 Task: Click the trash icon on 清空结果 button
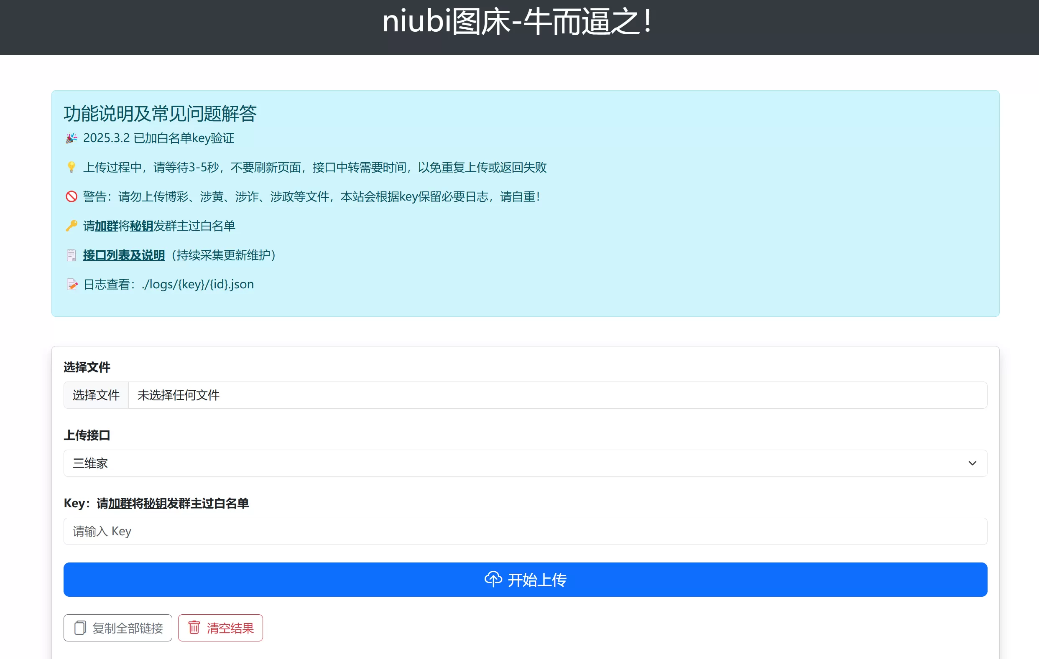click(194, 628)
